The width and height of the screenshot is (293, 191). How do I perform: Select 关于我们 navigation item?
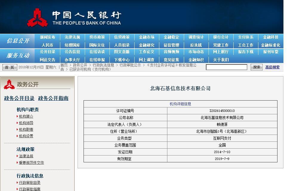pos(221,60)
